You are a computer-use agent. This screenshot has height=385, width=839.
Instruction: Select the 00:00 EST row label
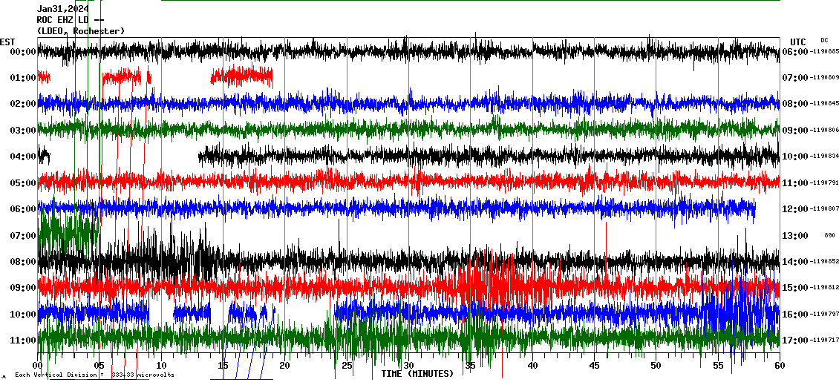(x=22, y=52)
